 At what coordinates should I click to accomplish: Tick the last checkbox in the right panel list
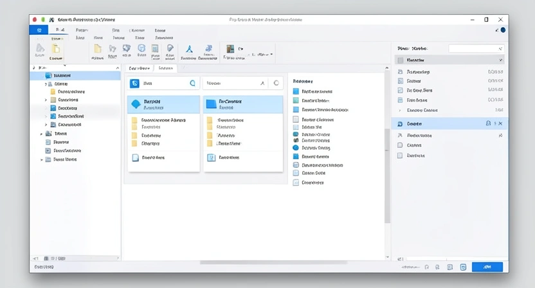coord(400,155)
